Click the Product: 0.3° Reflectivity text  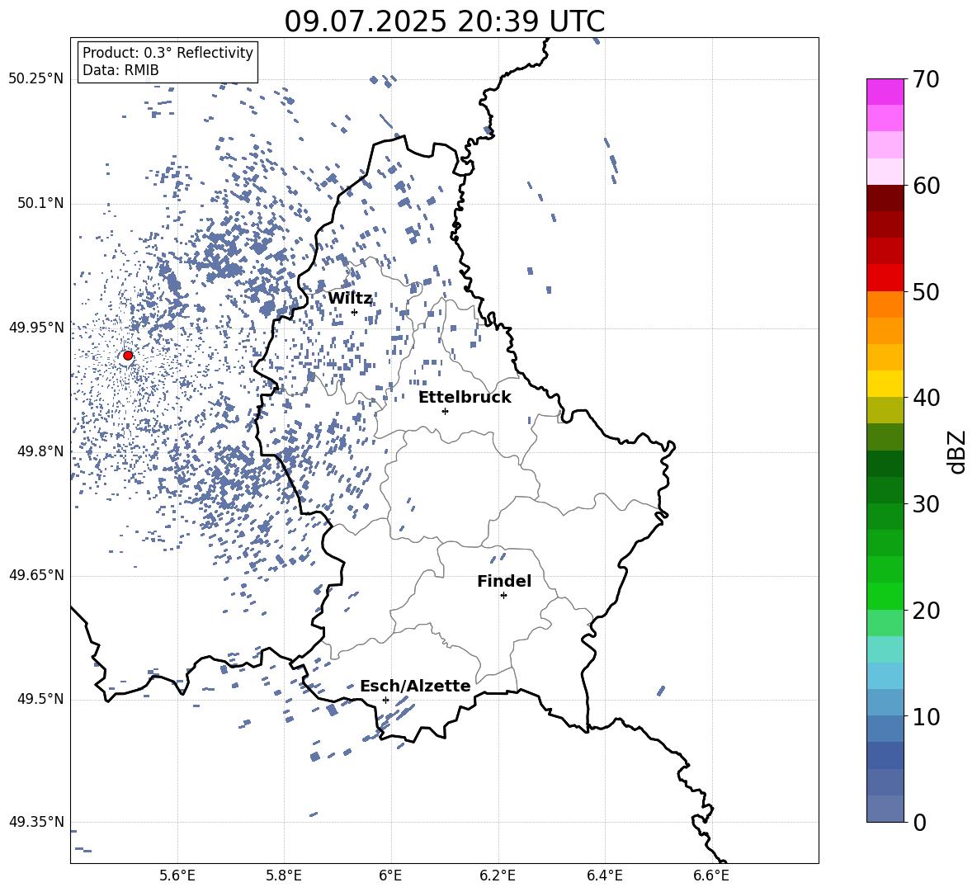168,53
